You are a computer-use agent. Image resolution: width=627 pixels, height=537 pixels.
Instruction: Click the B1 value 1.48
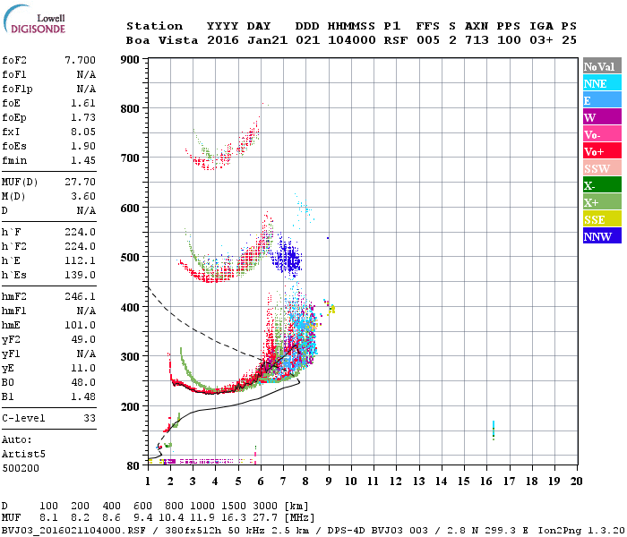pos(83,396)
